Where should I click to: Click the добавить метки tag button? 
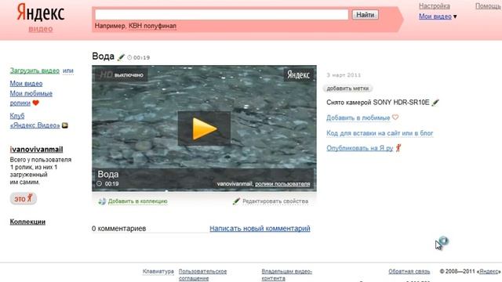[x=347, y=89]
